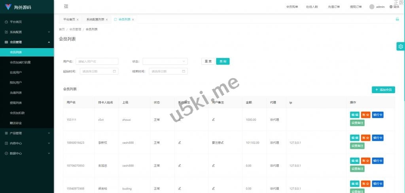Click the 查询 search button

(x=223, y=61)
